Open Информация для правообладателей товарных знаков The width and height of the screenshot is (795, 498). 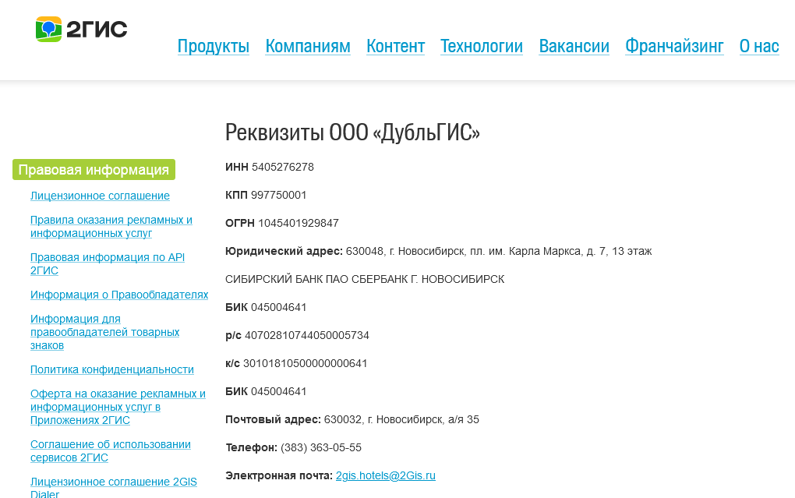pyautogui.click(x=105, y=332)
